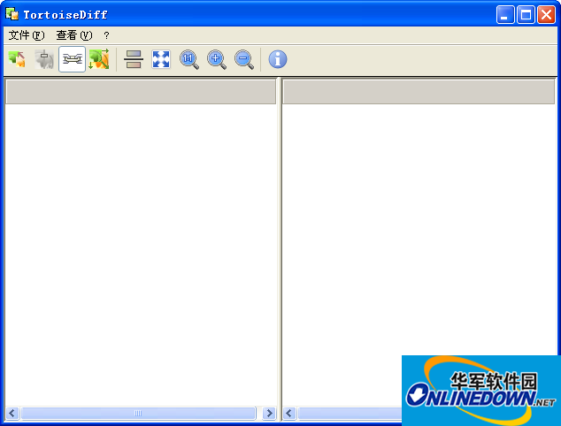Click the fit image sizes icon
Viewport: 561px width, 426px height.
point(99,59)
